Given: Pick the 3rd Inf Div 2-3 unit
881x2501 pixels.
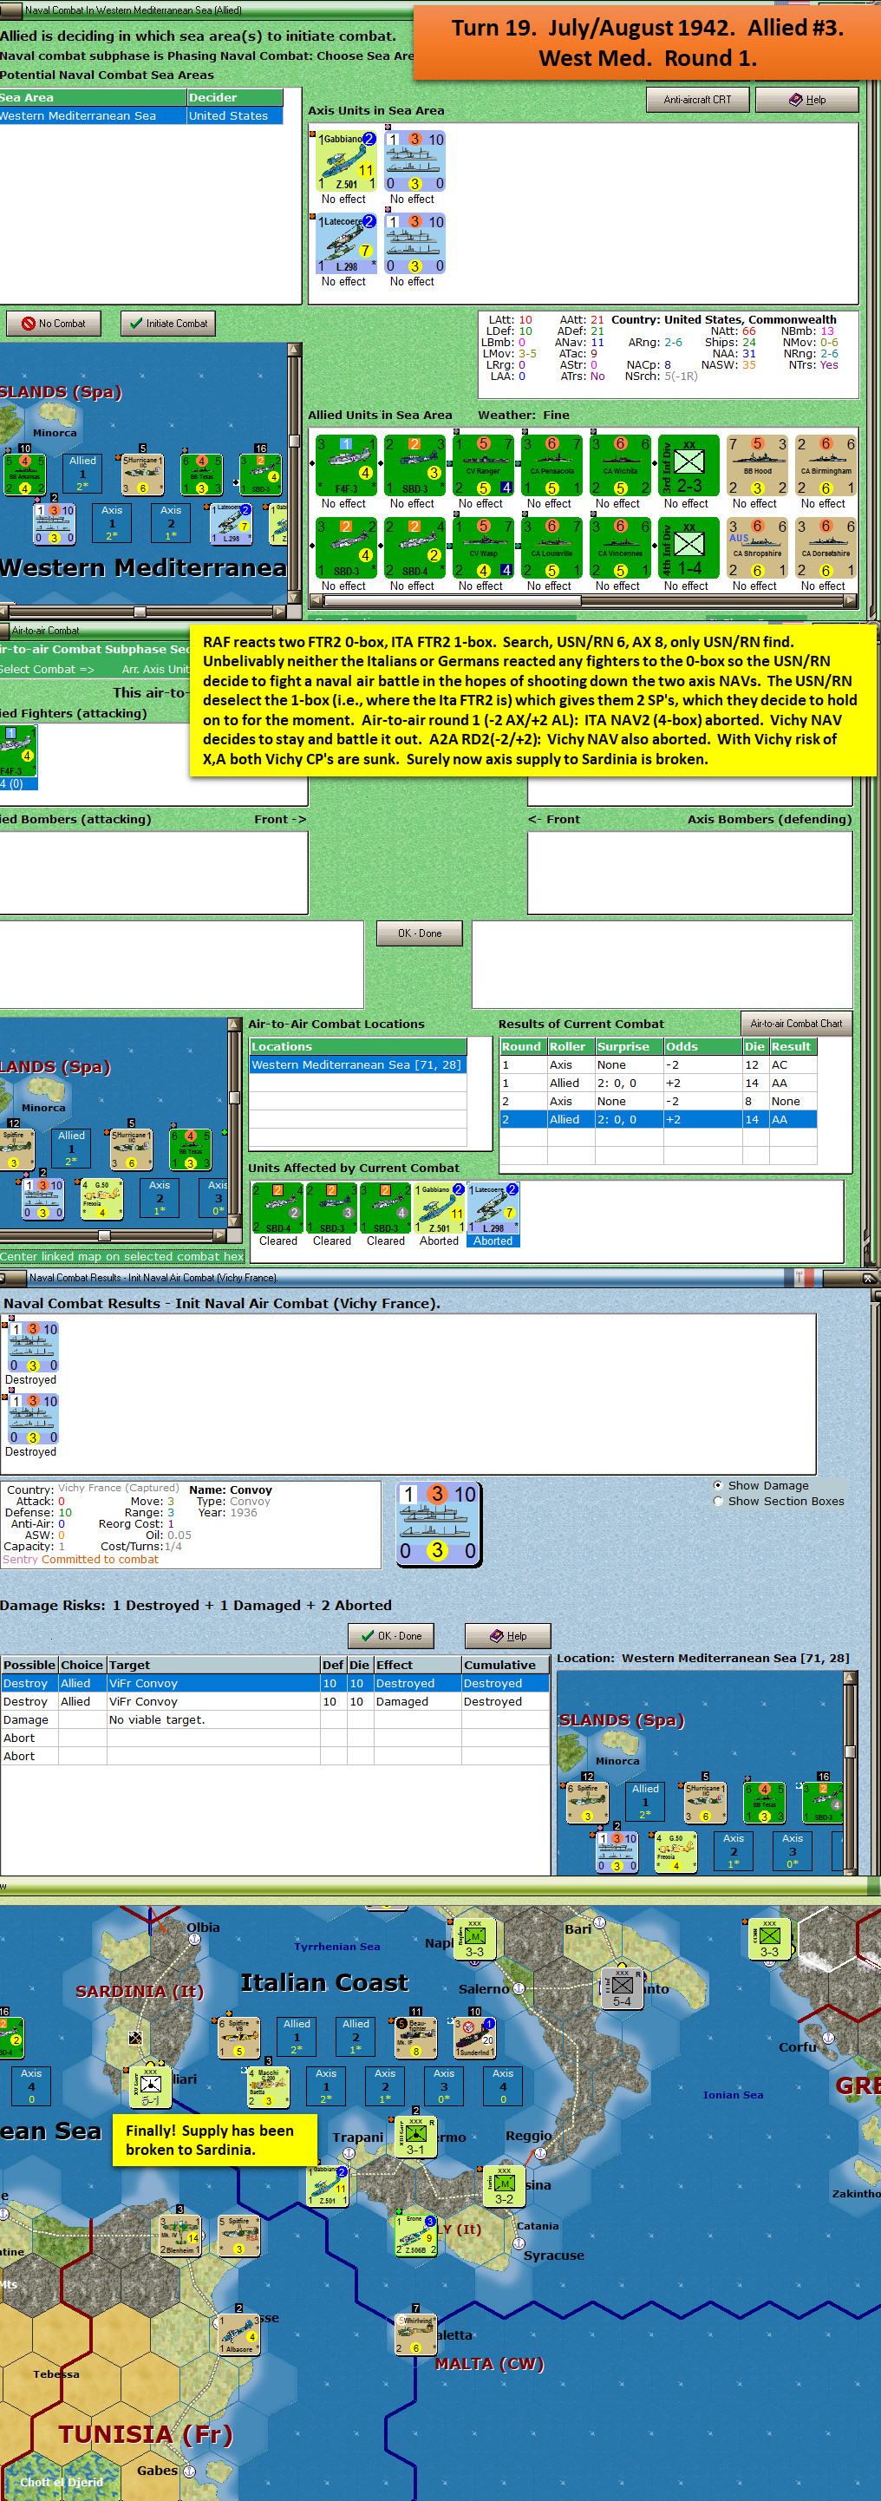Looking at the screenshot, I should coord(688,466).
